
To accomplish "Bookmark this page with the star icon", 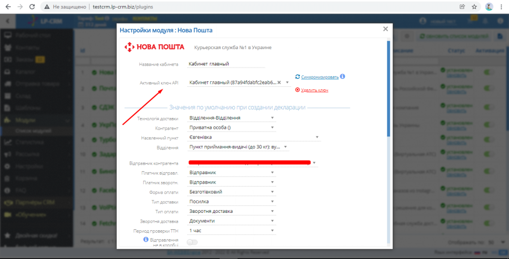I will pyautogui.click(x=474, y=6).
